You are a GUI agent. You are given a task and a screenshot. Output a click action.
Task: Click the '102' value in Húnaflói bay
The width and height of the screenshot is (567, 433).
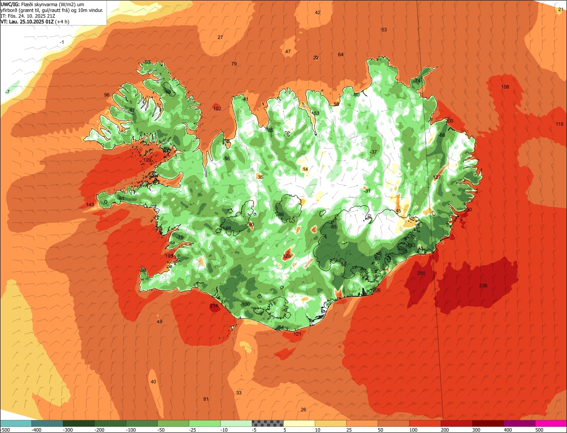217,108
